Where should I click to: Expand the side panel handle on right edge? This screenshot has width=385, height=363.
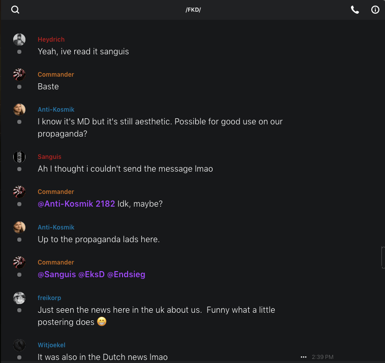tap(382, 257)
